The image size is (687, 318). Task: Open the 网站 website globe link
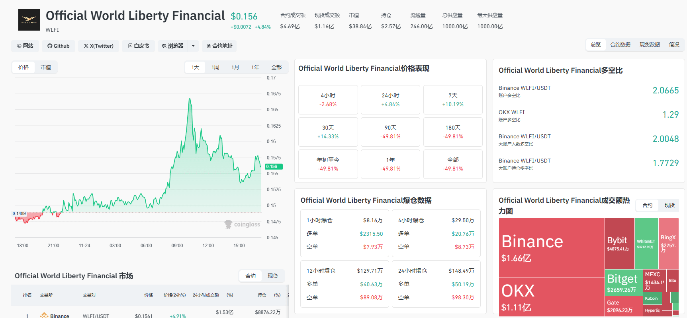[x=25, y=46]
